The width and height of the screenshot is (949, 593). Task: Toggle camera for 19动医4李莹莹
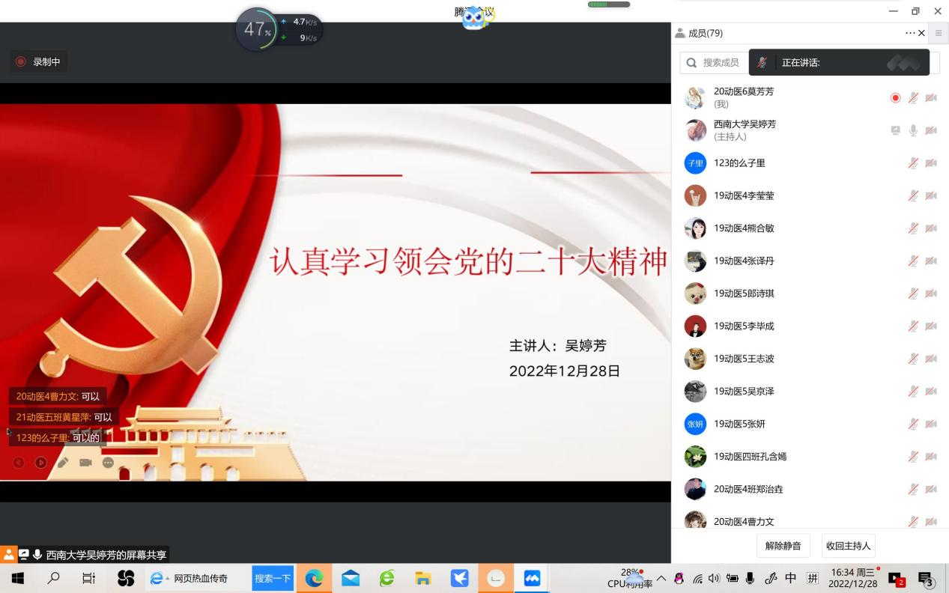tap(931, 195)
